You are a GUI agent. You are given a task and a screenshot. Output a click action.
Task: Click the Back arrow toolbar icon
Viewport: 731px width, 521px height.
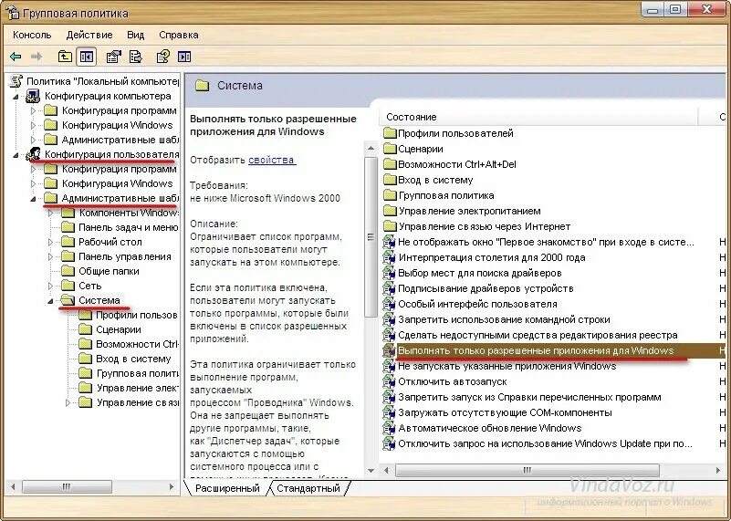16,57
